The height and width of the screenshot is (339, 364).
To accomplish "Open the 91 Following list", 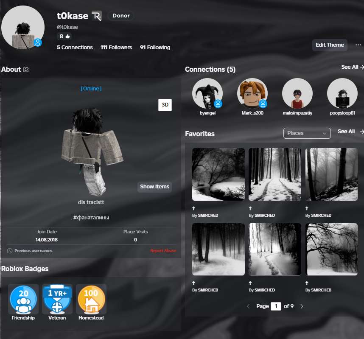I will click(155, 48).
